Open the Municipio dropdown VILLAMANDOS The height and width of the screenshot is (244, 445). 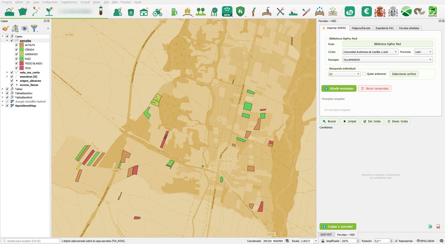pyautogui.click(x=387, y=60)
